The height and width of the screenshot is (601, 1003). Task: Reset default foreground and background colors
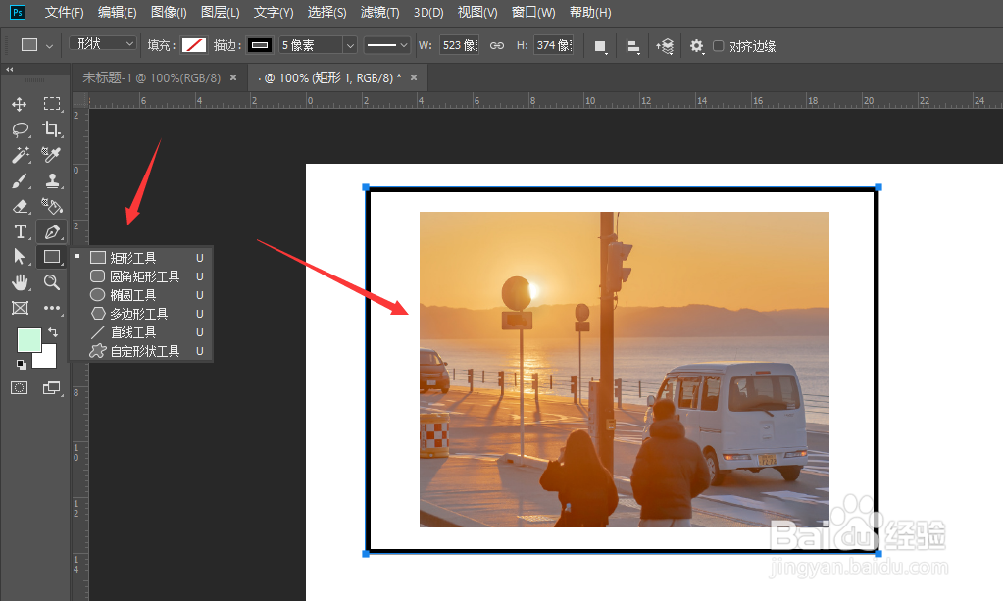(22, 365)
